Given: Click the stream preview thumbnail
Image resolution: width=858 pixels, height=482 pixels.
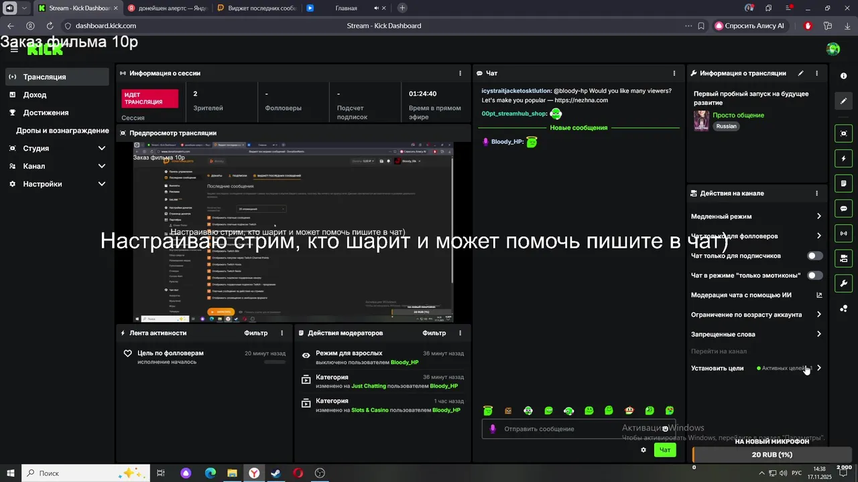Looking at the screenshot, I should click(293, 232).
